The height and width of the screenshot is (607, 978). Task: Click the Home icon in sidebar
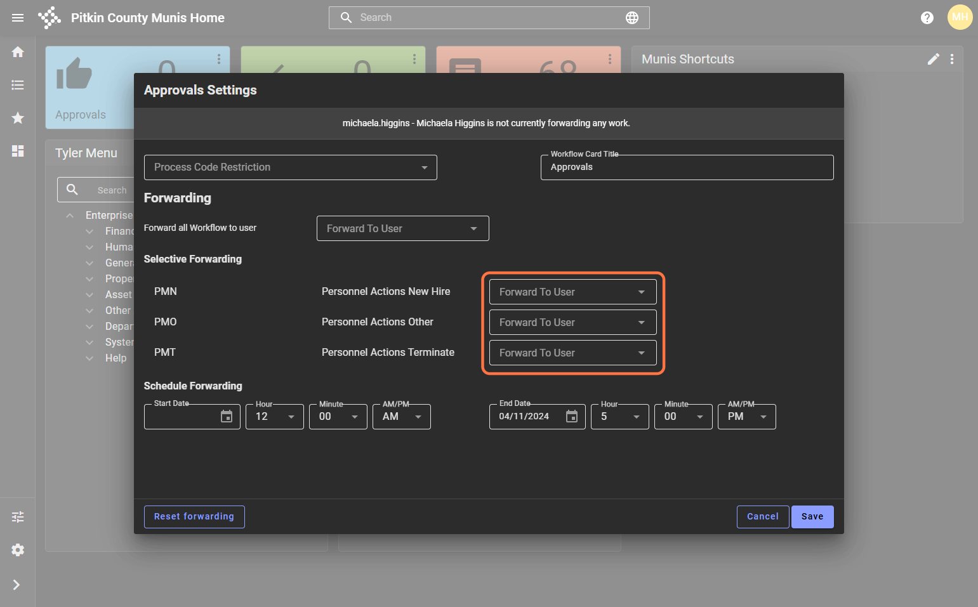point(18,52)
